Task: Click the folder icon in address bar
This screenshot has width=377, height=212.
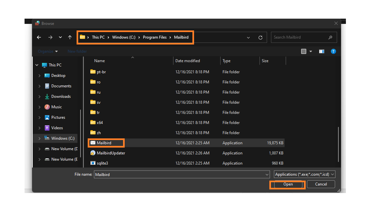Action: point(82,37)
